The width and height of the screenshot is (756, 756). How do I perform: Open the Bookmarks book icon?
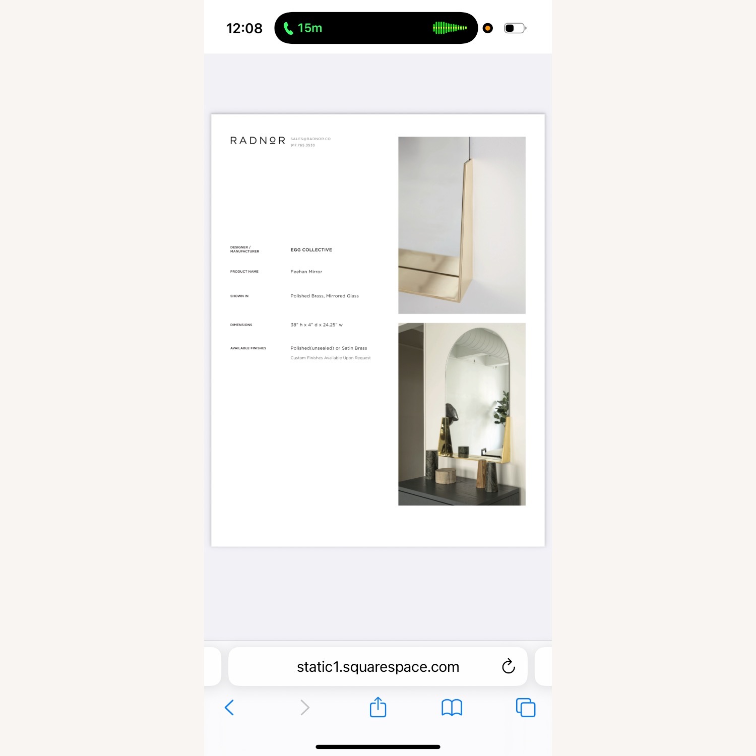452,708
